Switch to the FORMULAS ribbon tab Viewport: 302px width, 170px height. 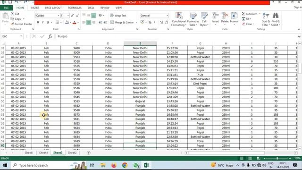75,8
